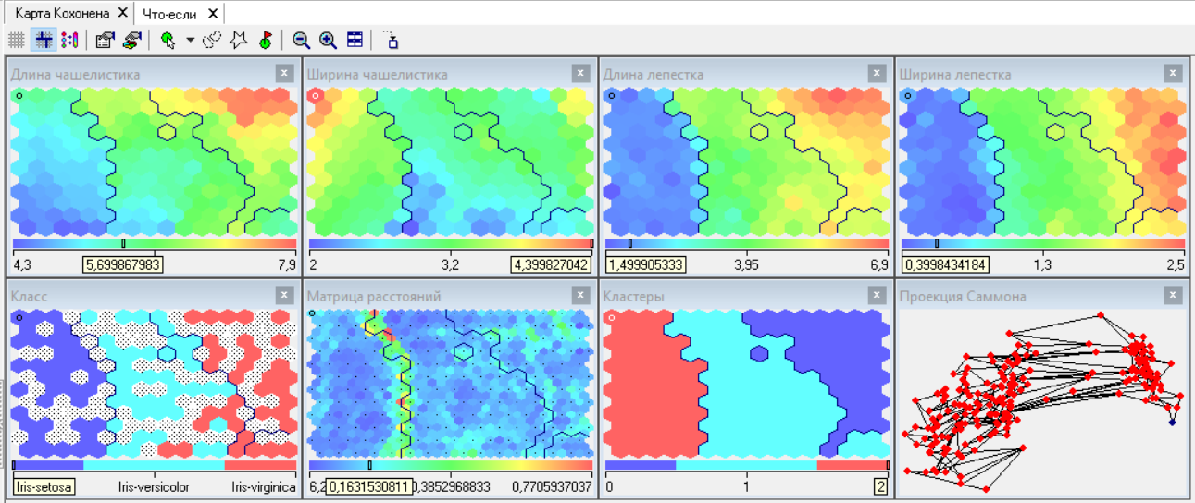Toggle the cluster borders (blue grid) button
This screenshot has height=503, width=1195.
43,40
